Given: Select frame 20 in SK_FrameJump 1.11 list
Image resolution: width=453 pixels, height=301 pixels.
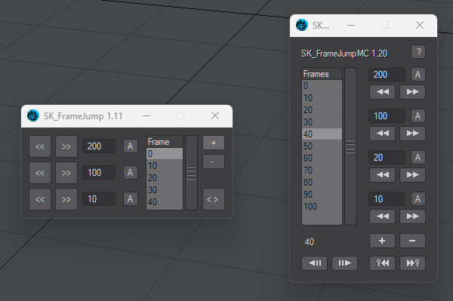Looking at the screenshot, I should coord(165,178).
